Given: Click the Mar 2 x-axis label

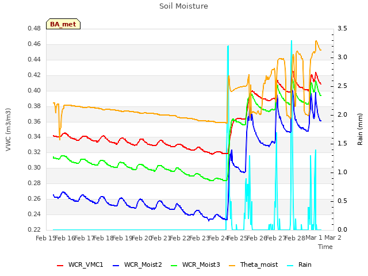Looking at the screenshot, I should pyautogui.click(x=333, y=237).
